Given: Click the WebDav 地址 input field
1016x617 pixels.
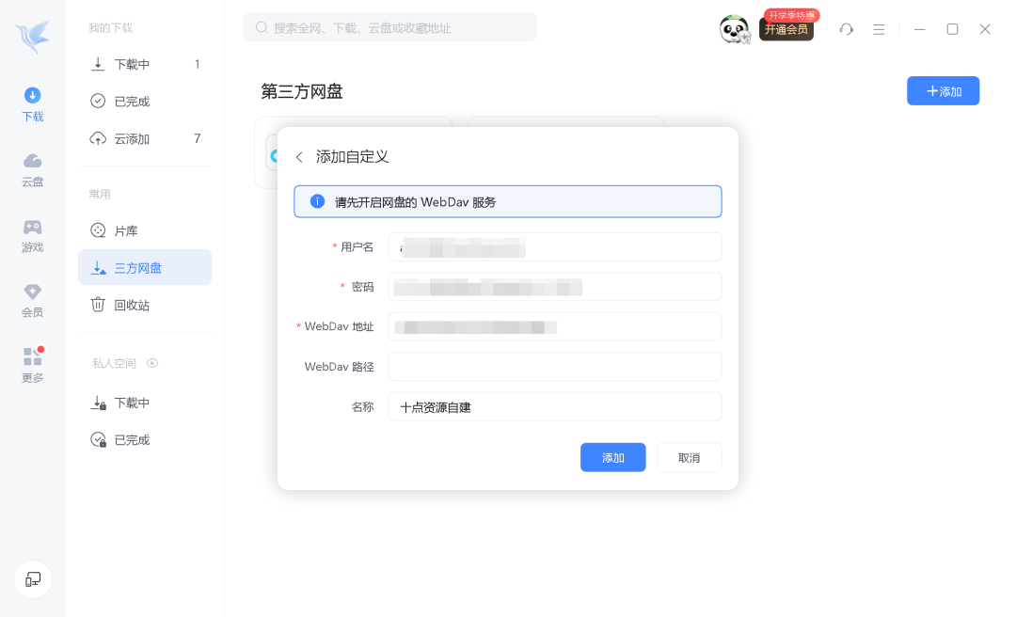Looking at the screenshot, I should pyautogui.click(x=555, y=326).
